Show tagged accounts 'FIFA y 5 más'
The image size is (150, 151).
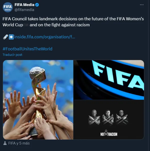click(x=19, y=143)
